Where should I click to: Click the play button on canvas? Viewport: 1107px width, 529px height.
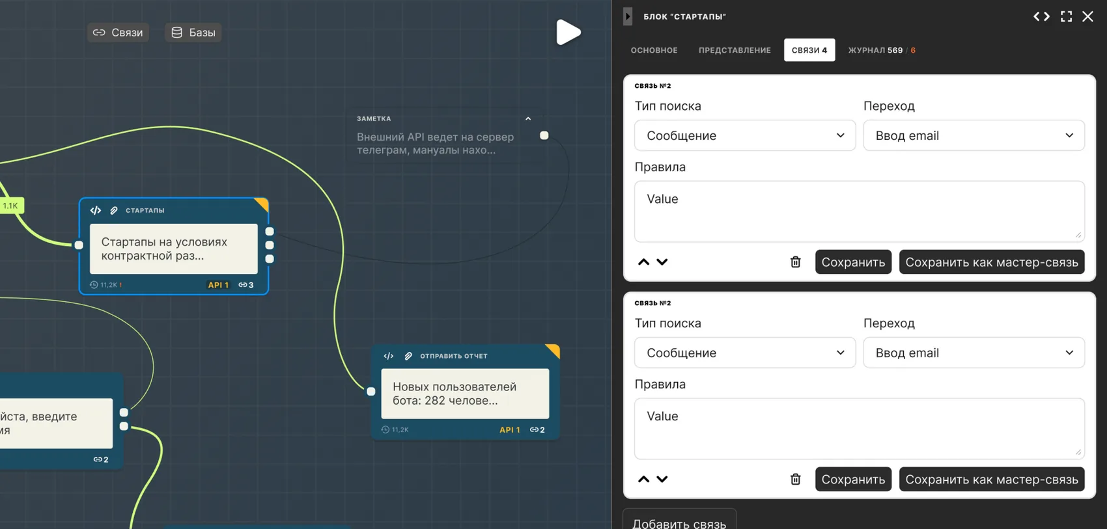coord(568,32)
